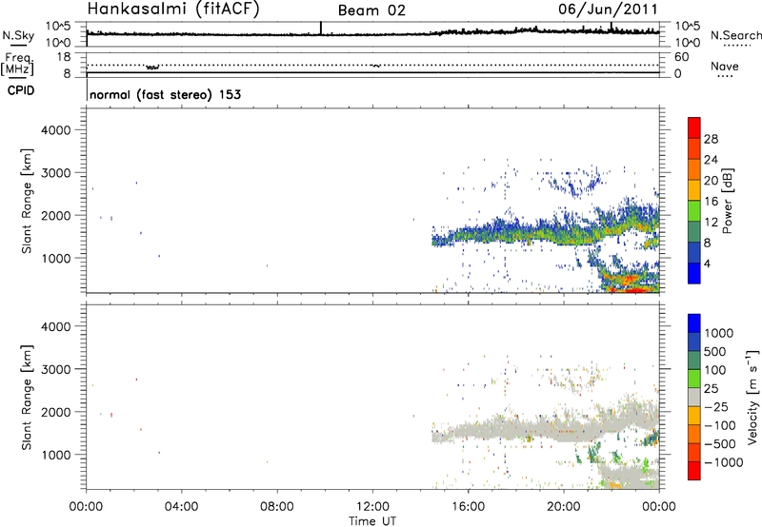Screen dimensions: 762x527
Task: Select the 28 label on power colorbar
Action: 711,139
